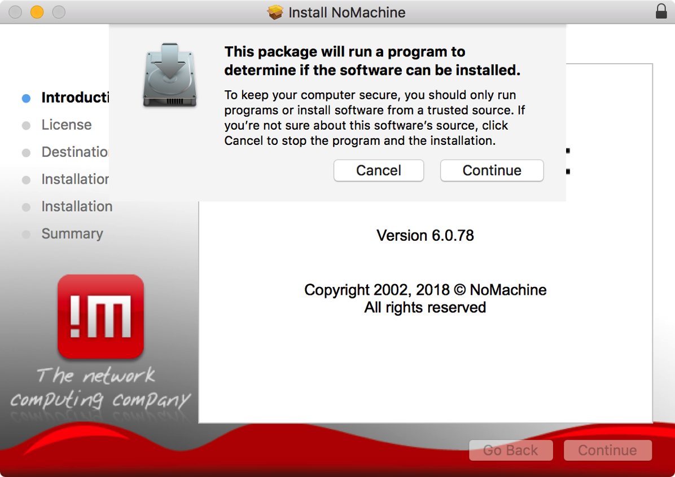Click the red NoMachine logo

(x=100, y=316)
